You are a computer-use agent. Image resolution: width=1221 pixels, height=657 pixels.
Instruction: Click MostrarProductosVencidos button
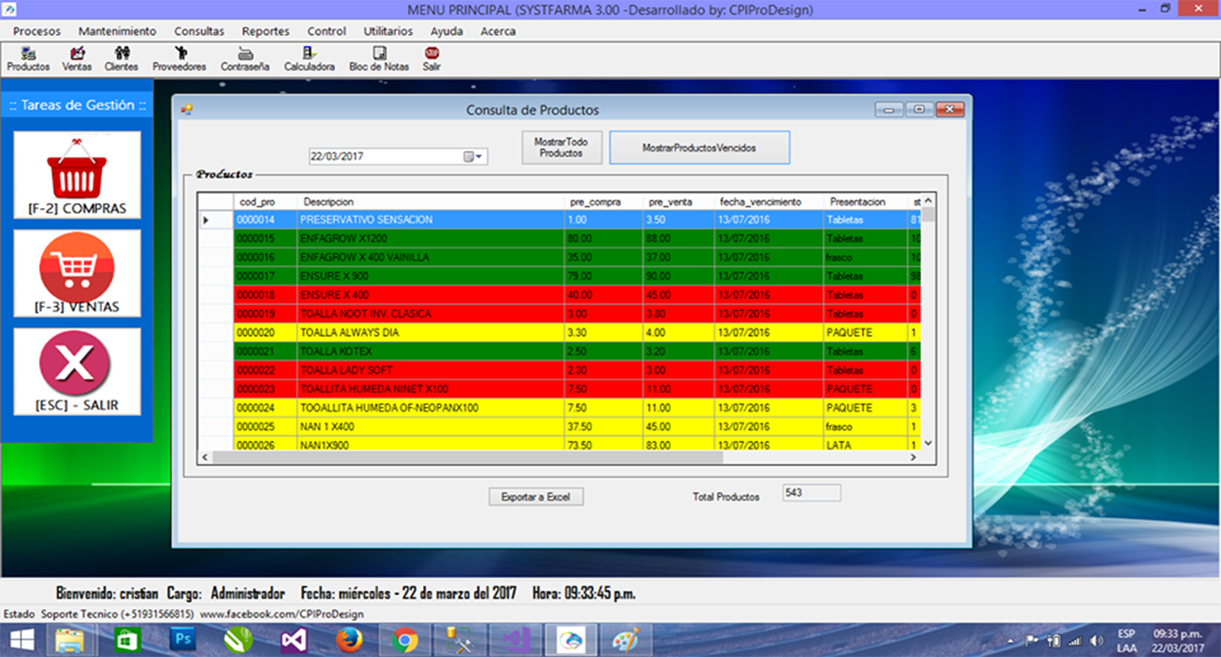(x=700, y=148)
